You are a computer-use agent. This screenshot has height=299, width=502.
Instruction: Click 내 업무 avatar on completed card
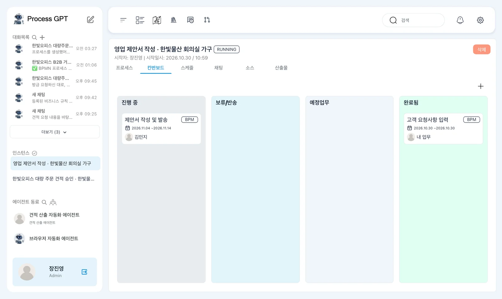point(411,137)
